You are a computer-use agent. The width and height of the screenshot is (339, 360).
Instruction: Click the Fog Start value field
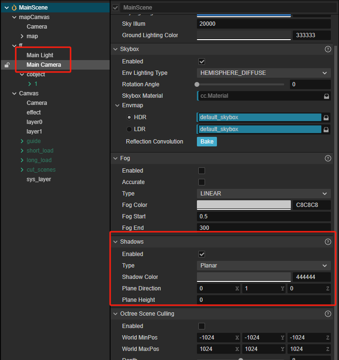[x=264, y=216]
